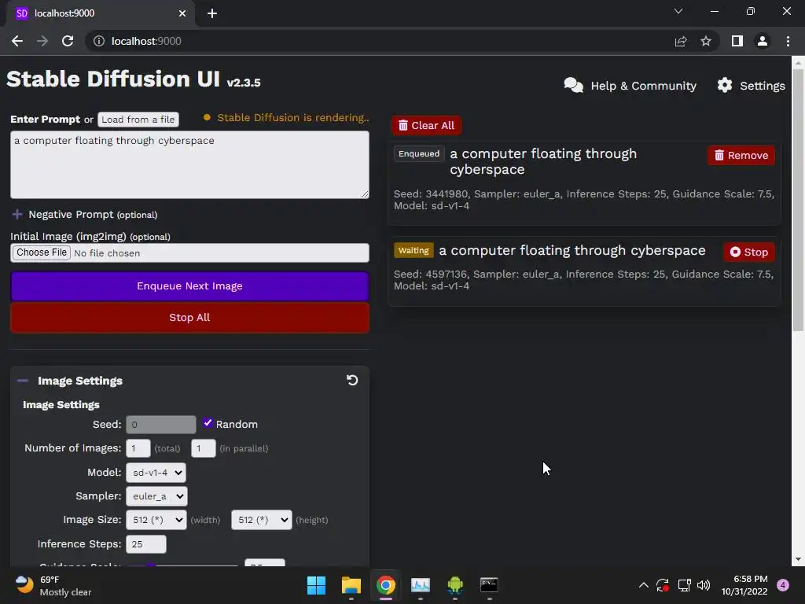Click 'Stable Diffusion is rendering..' status
Image resolution: width=805 pixels, height=604 pixels.
coord(292,118)
